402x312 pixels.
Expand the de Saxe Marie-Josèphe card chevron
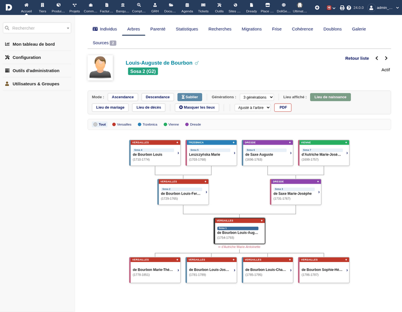[x=319, y=192]
